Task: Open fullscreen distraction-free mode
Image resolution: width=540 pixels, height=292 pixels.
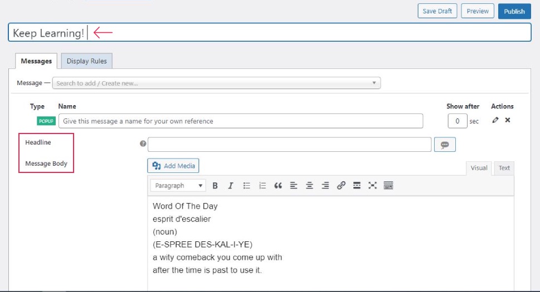Action: pyautogui.click(x=372, y=186)
